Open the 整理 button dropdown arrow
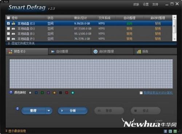The height and width of the screenshot is (134, 182). click(49, 111)
